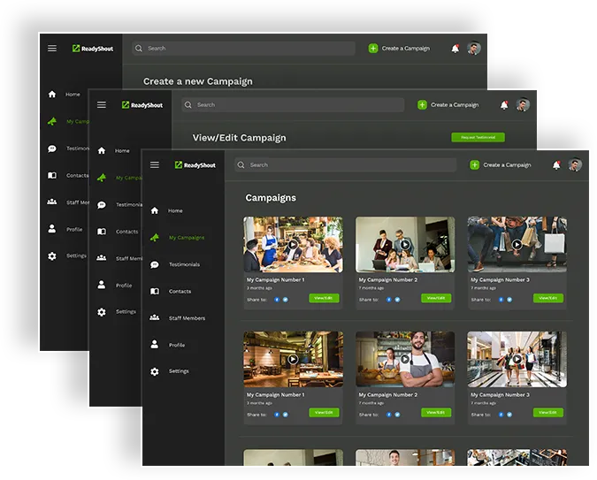Click Home icon in View/Edit Campaign window sidebar
This screenshot has height=480, width=597.
pos(102,151)
